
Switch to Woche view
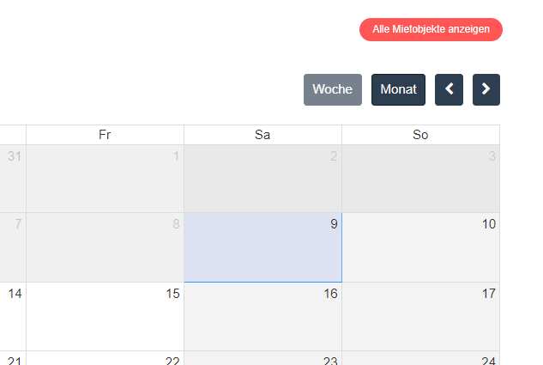coord(332,89)
